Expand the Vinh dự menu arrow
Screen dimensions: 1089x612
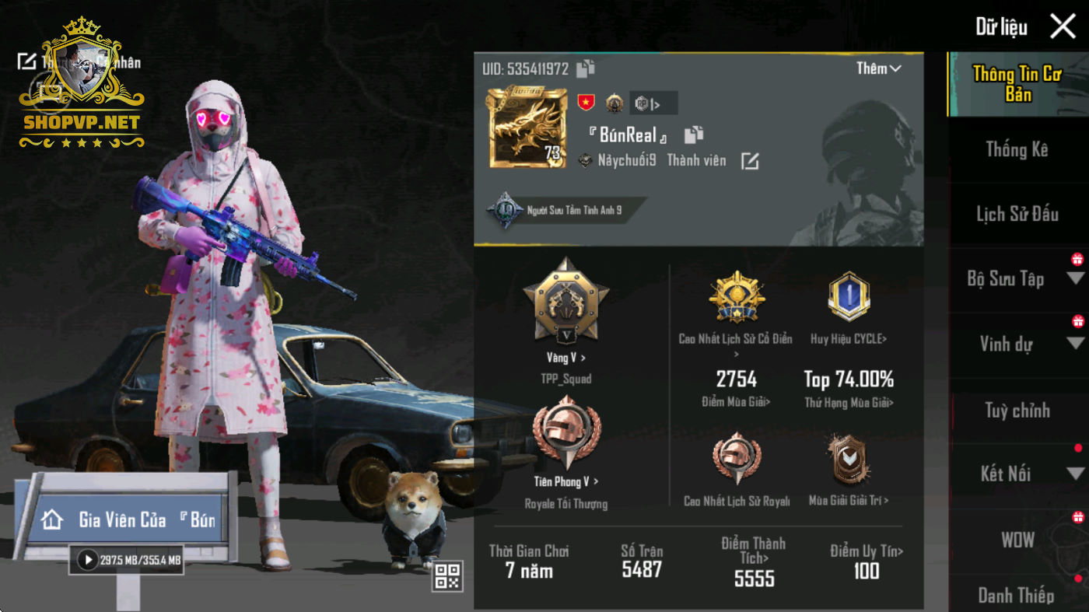click(1076, 344)
